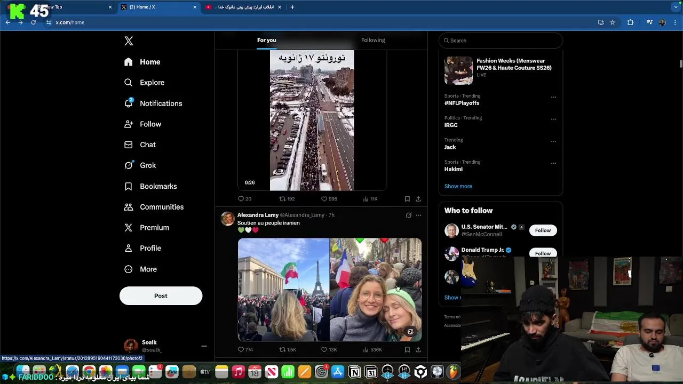View analytics of Lamy's post
The image size is (683, 384).
coord(372,350)
